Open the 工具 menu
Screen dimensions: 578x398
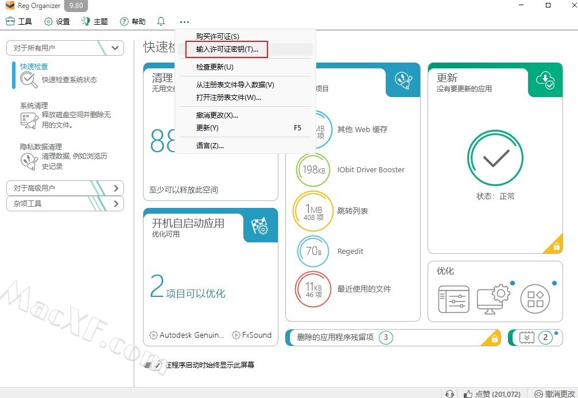point(19,21)
